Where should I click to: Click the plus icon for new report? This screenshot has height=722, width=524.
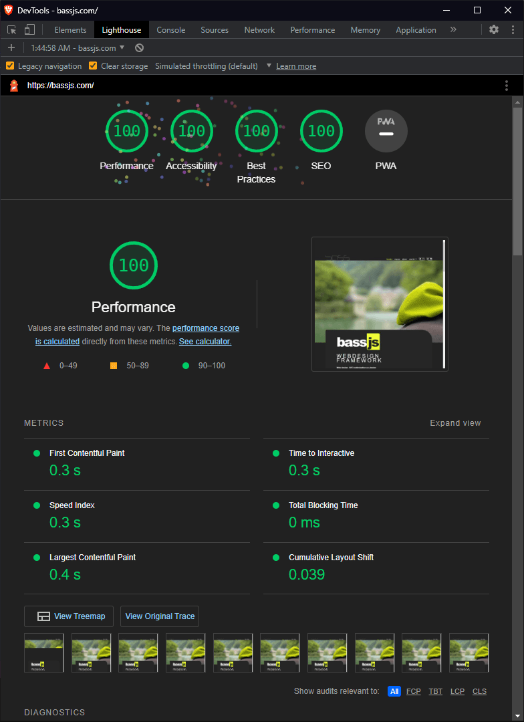point(11,48)
